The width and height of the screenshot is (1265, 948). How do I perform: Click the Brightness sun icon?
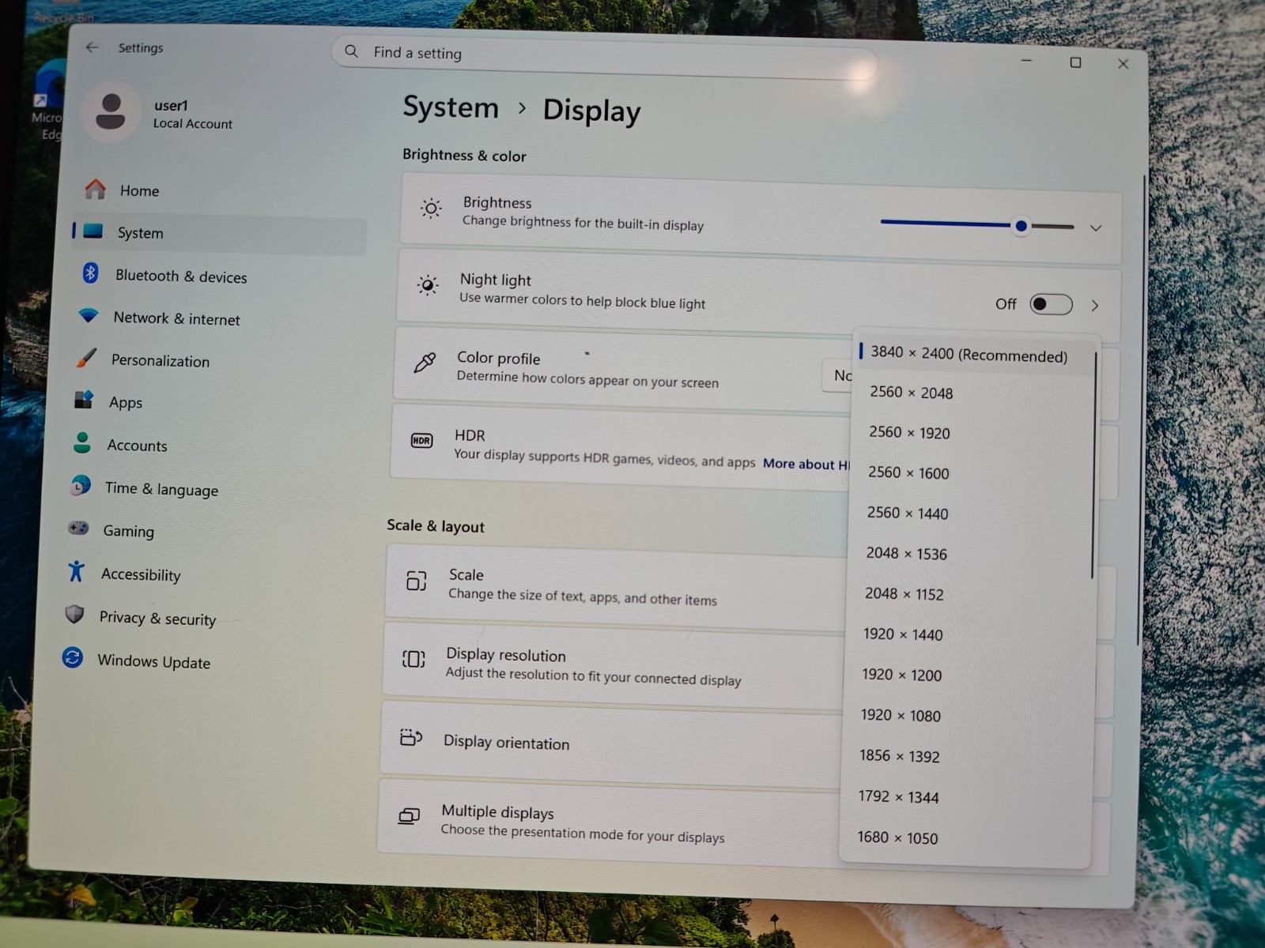pos(431,209)
